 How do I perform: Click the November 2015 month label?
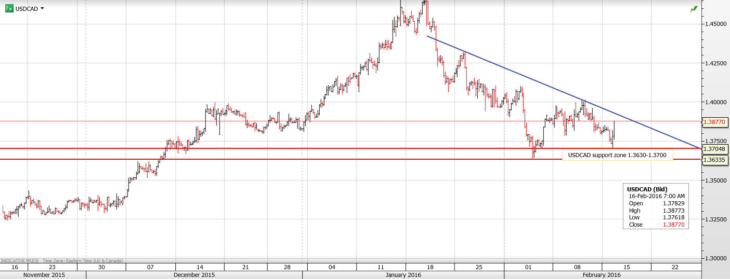click(x=44, y=275)
